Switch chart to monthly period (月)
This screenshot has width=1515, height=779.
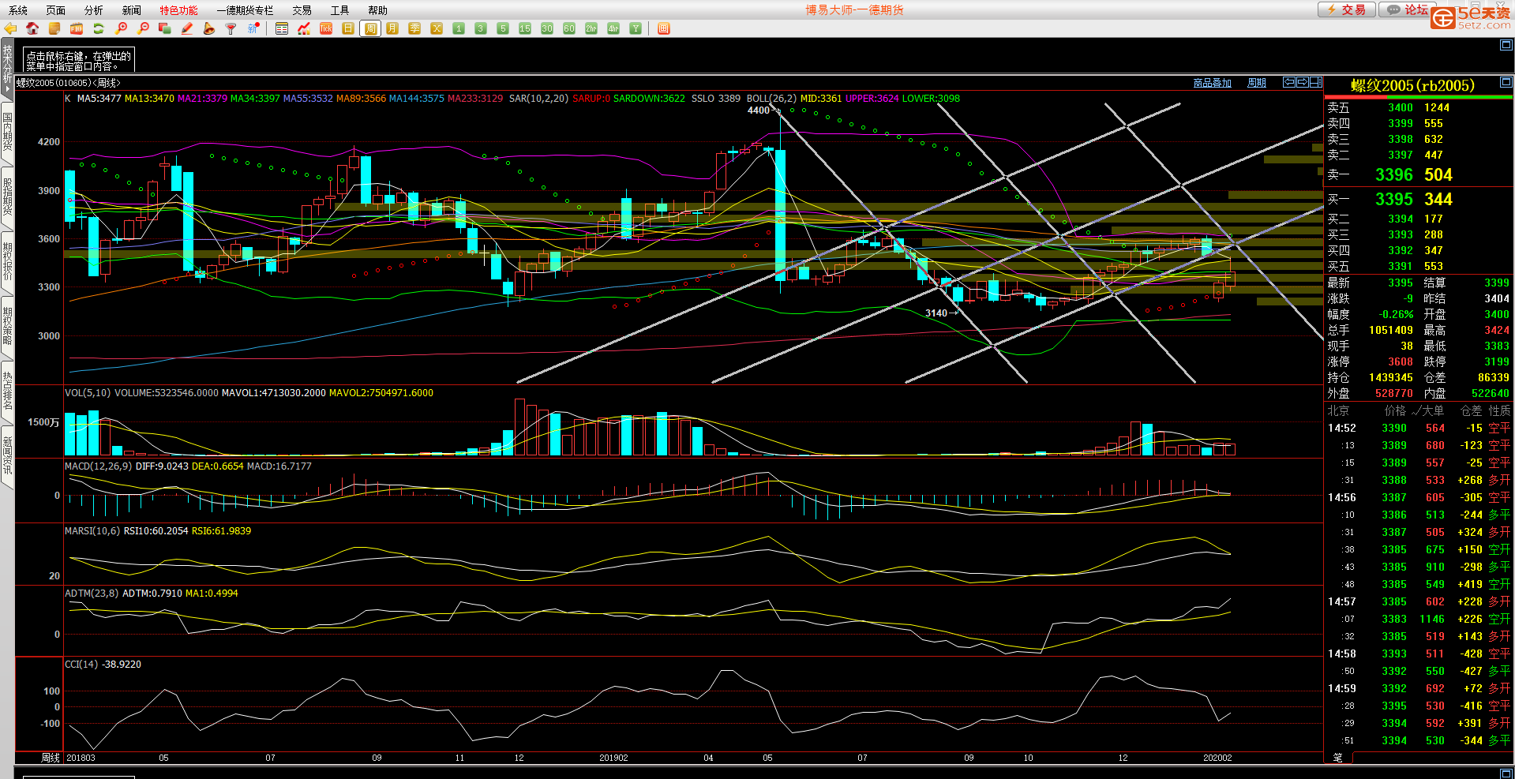coord(392,28)
